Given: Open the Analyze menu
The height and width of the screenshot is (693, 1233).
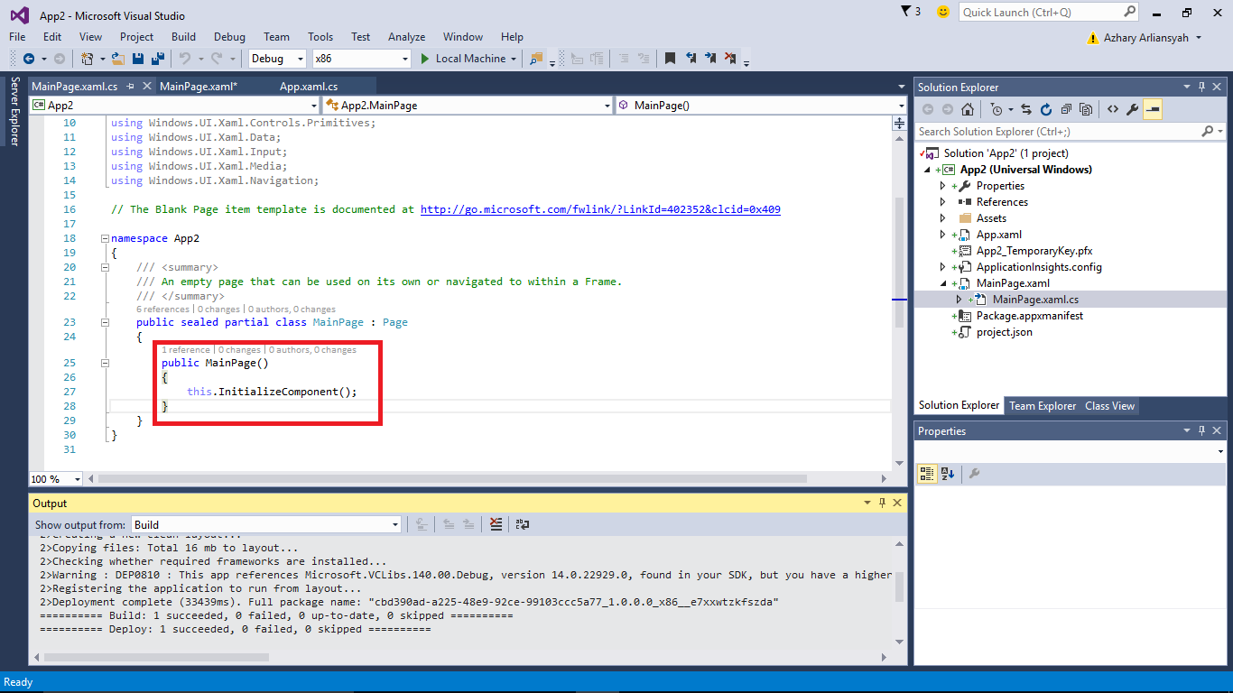Looking at the screenshot, I should (406, 37).
